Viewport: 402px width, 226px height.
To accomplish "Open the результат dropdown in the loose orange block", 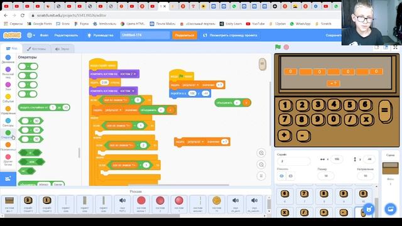I will click(x=195, y=142).
